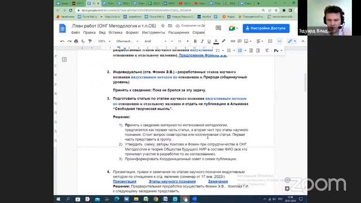Reload the page in the browser
361x203 pixels.
71,10
